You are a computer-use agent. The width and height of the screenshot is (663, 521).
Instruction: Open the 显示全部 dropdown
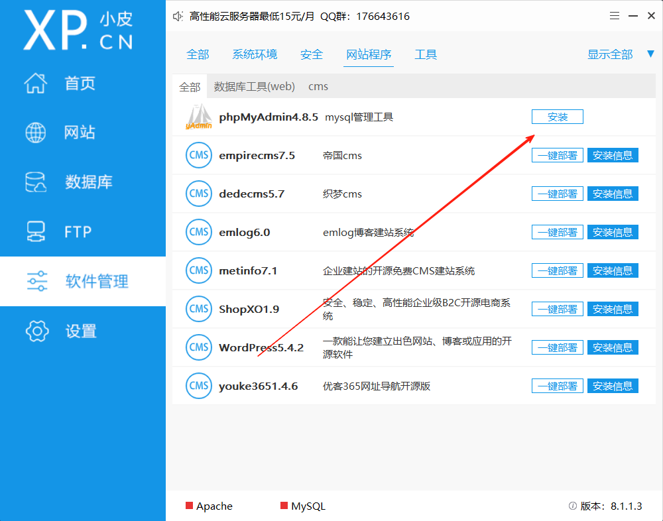coord(611,54)
